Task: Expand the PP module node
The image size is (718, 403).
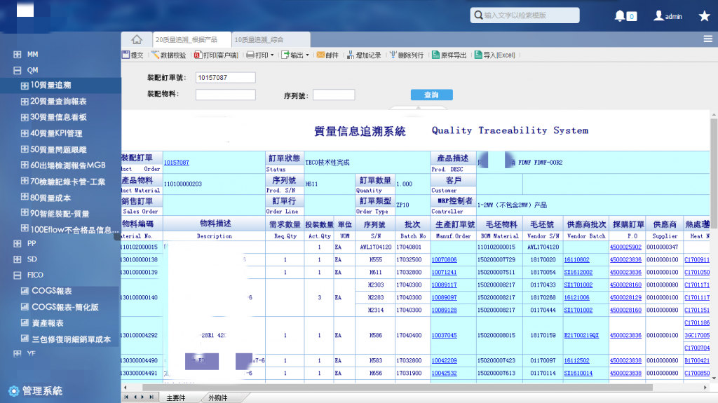Action: click(x=18, y=244)
